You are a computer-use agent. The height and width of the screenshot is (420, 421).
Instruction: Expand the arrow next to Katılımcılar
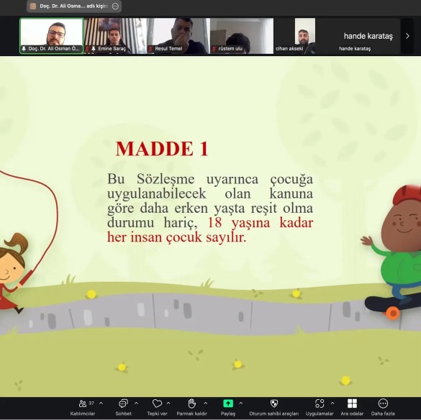[x=101, y=403]
